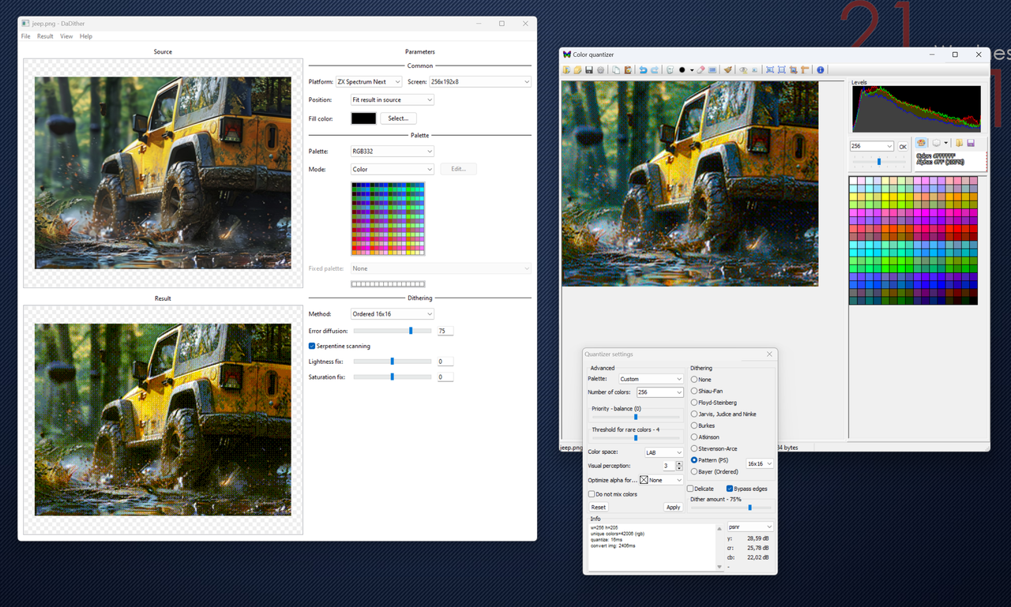Open the Mode Color dropdown

point(393,169)
